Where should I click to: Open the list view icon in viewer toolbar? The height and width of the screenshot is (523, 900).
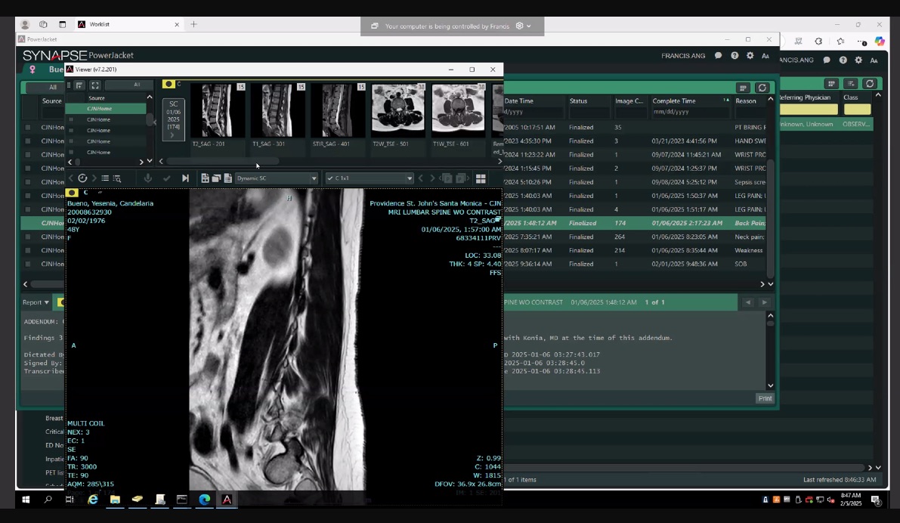pos(105,178)
